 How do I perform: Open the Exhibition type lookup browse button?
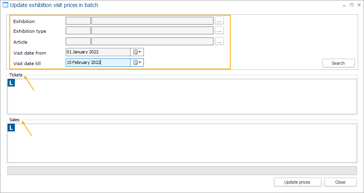tap(219, 31)
